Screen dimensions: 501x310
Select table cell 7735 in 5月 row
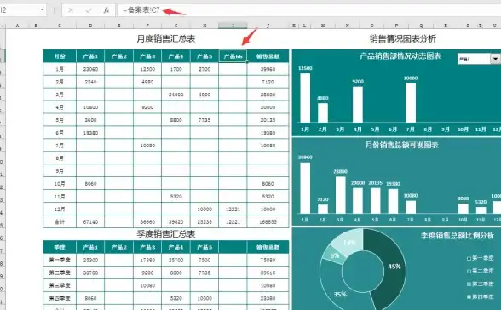(x=204, y=120)
